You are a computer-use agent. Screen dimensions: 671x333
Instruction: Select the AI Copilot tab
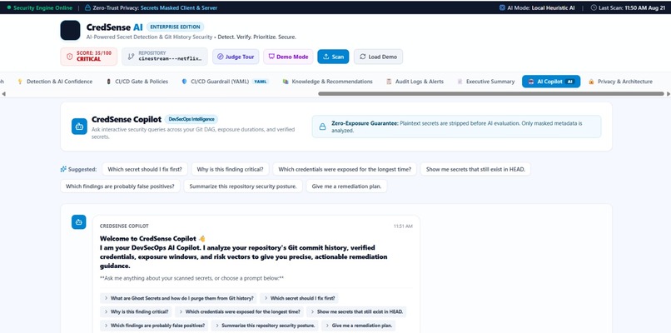[x=551, y=82]
